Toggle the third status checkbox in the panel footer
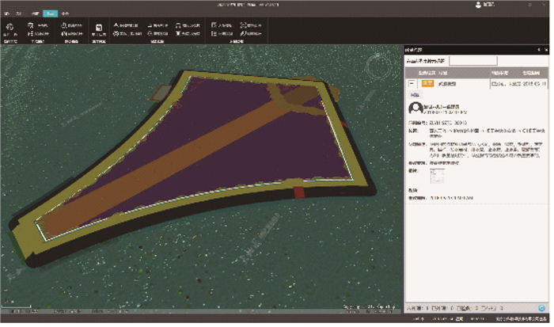554x327 pixels. click(x=484, y=306)
